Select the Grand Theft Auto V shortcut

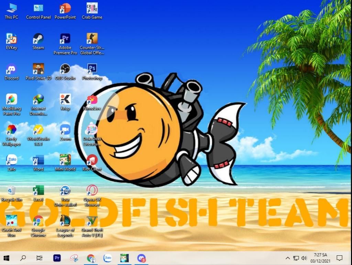(x=92, y=226)
